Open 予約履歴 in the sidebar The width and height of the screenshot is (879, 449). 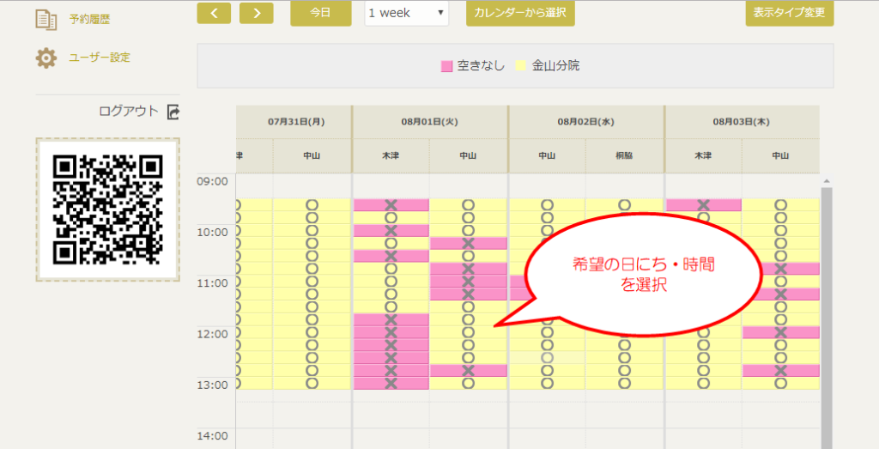(89, 19)
